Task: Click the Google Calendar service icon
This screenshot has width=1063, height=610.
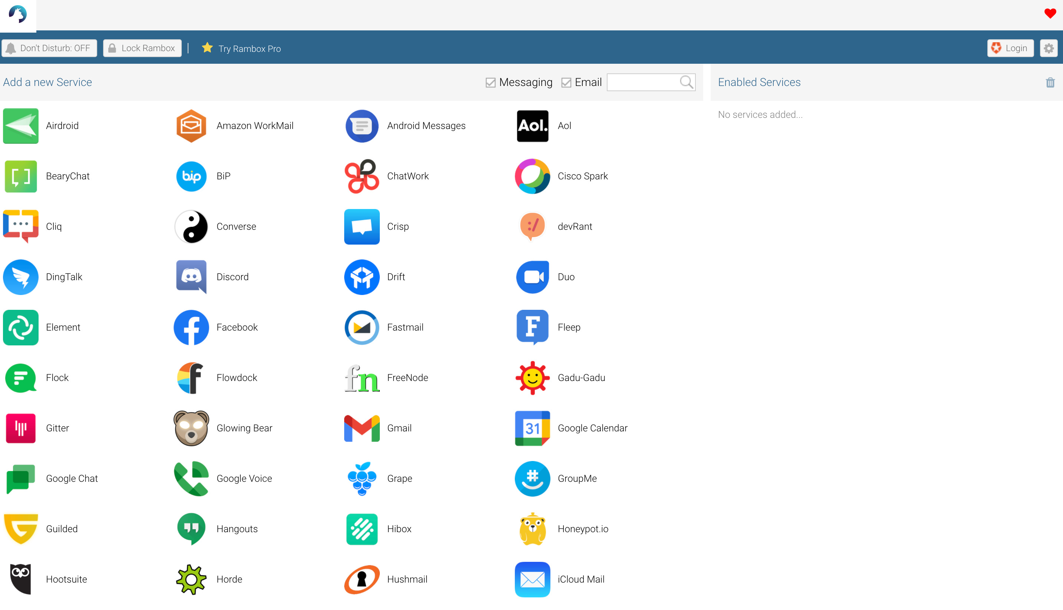Action: [532, 428]
